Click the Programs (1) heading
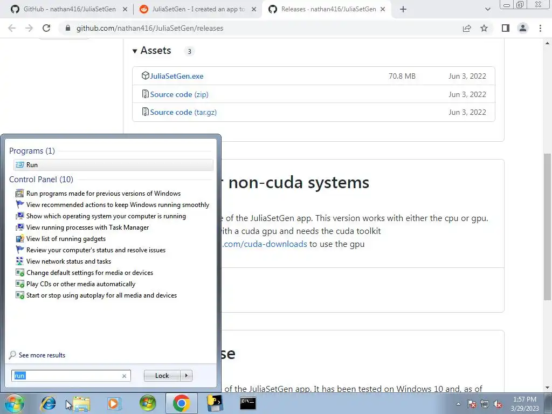Screen dimensions: 552x414 (32, 151)
